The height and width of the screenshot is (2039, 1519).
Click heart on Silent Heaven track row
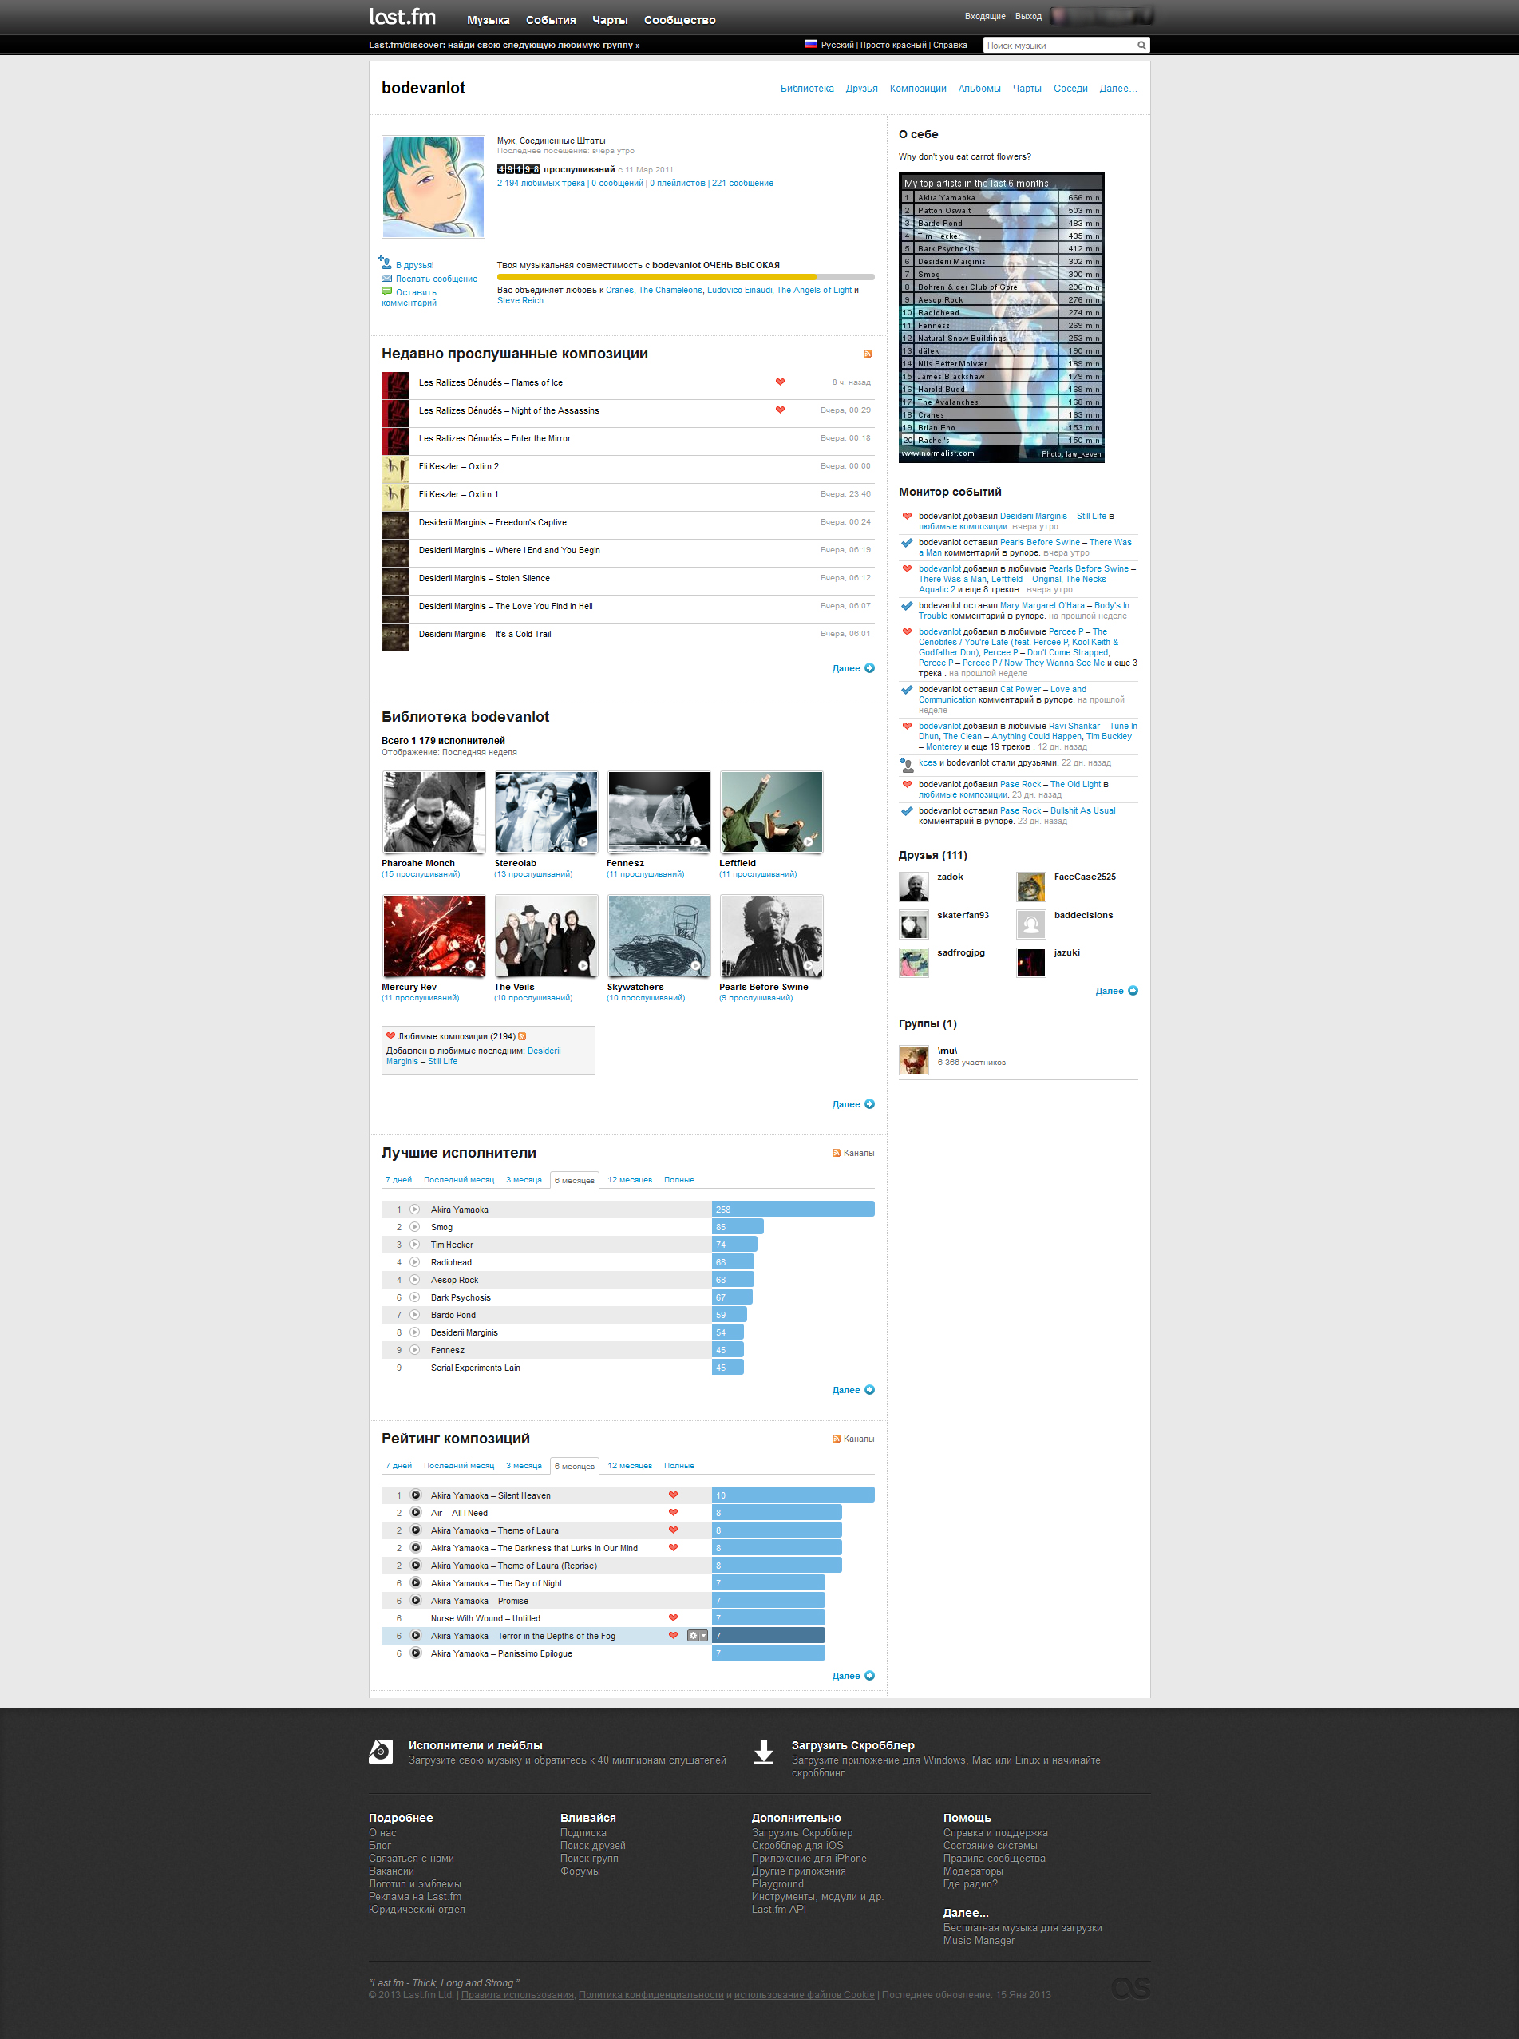tap(673, 1495)
